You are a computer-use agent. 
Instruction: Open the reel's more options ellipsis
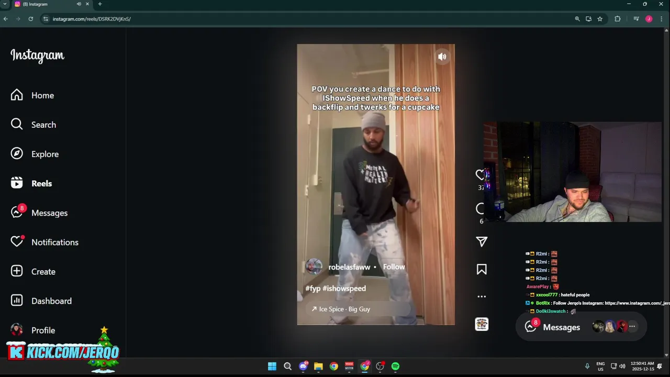(x=482, y=296)
